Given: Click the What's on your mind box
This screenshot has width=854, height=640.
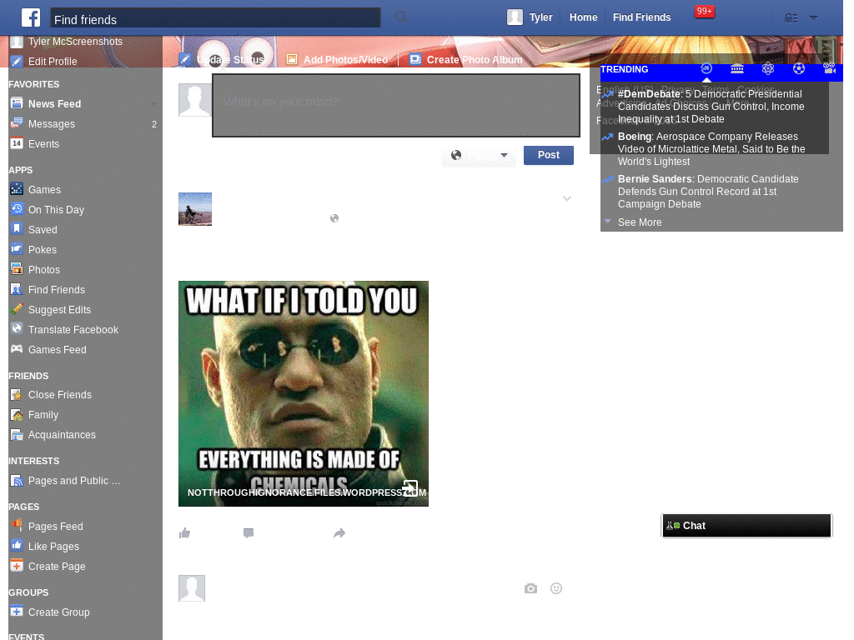Looking at the screenshot, I should (x=396, y=106).
